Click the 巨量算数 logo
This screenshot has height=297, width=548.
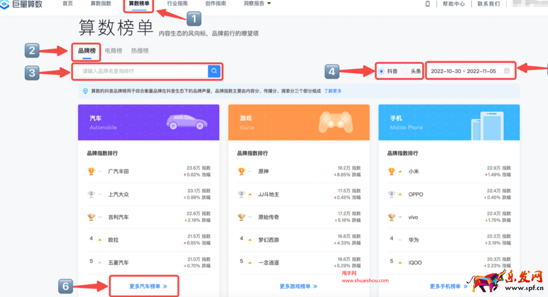pyautogui.click(x=20, y=4)
